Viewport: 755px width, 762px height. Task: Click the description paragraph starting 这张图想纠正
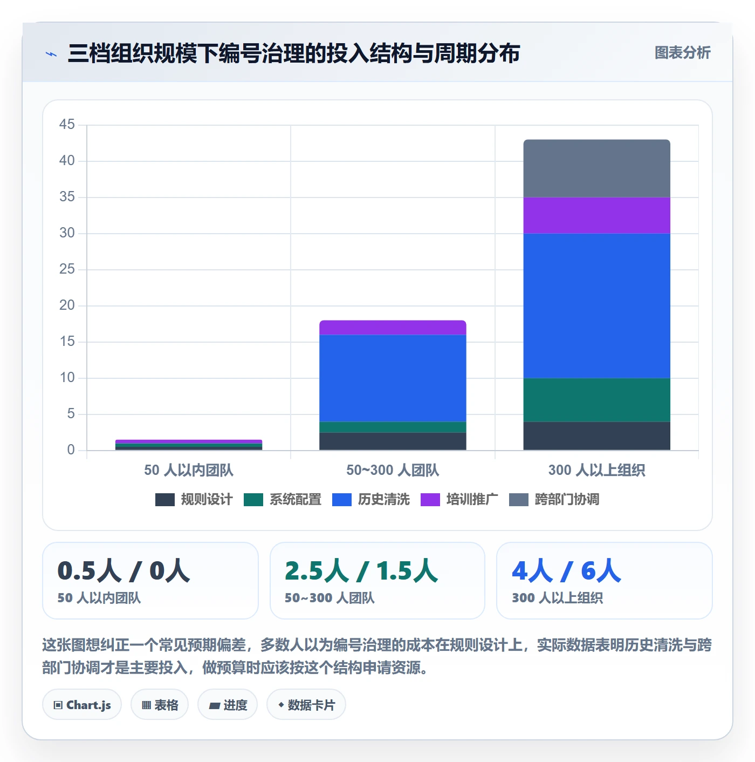pos(377,656)
